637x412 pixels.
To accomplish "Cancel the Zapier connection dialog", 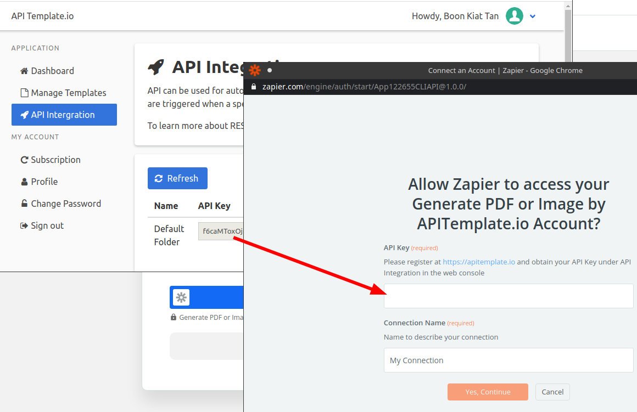I will pos(552,392).
